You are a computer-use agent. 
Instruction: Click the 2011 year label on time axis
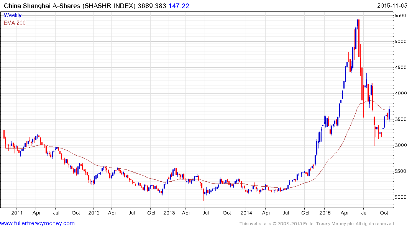[17, 213]
